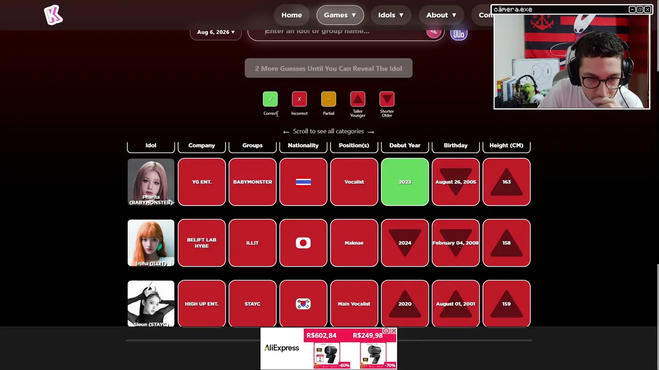Screen dimensions: 659x370
Task: Go to the Home page
Action: coord(291,15)
